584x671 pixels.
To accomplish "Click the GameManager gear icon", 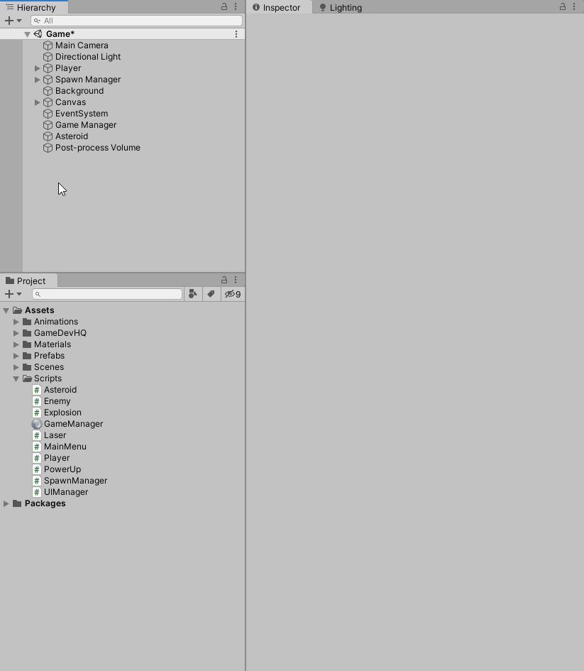I will point(37,424).
